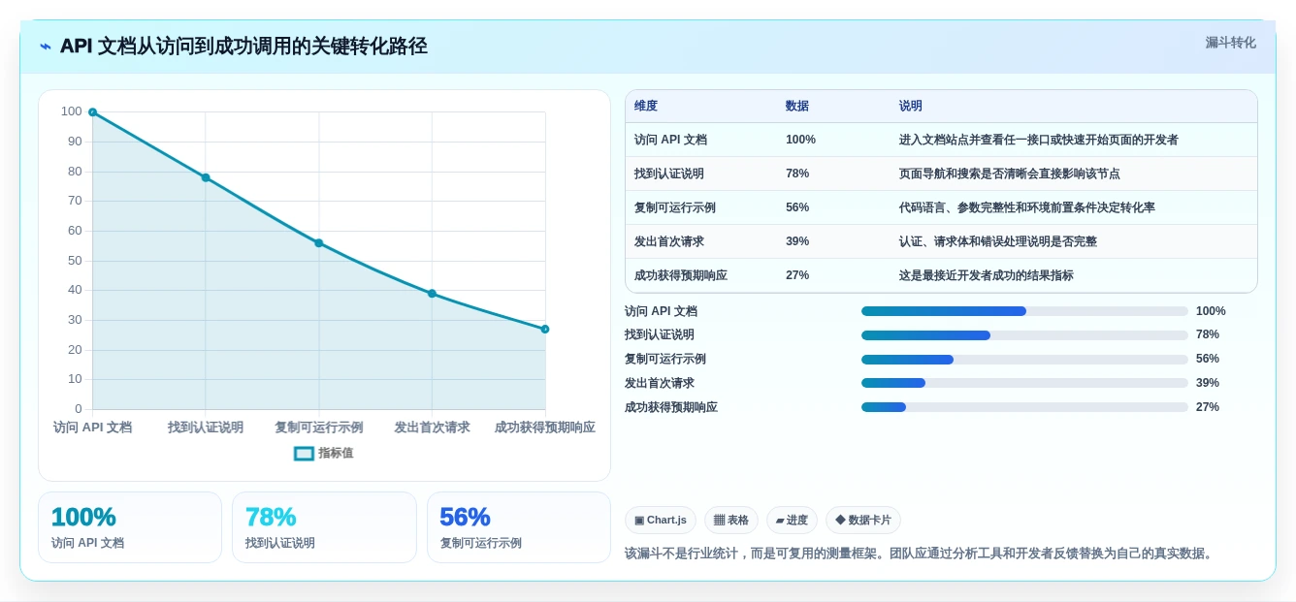Click the 数据 table column header

coord(797,106)
